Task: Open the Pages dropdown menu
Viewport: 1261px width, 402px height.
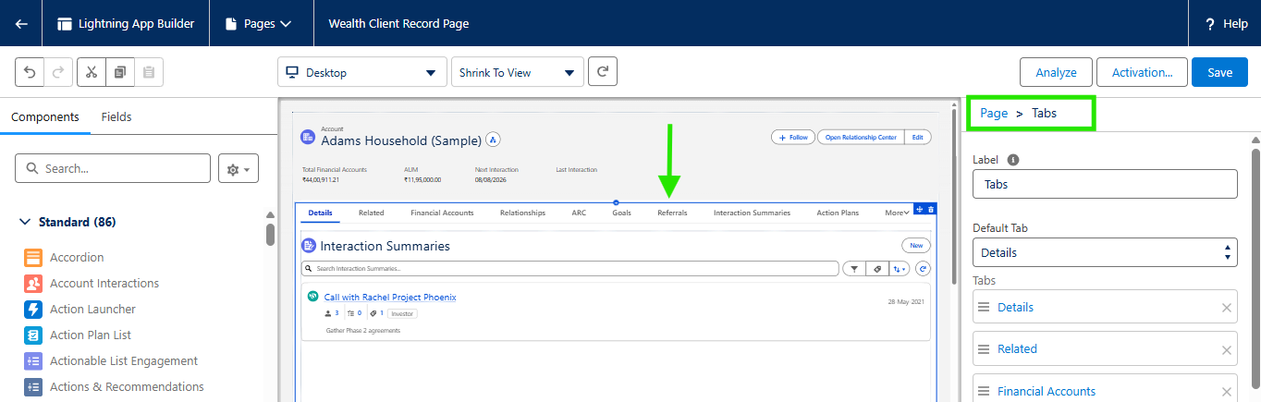Action: 262,24
